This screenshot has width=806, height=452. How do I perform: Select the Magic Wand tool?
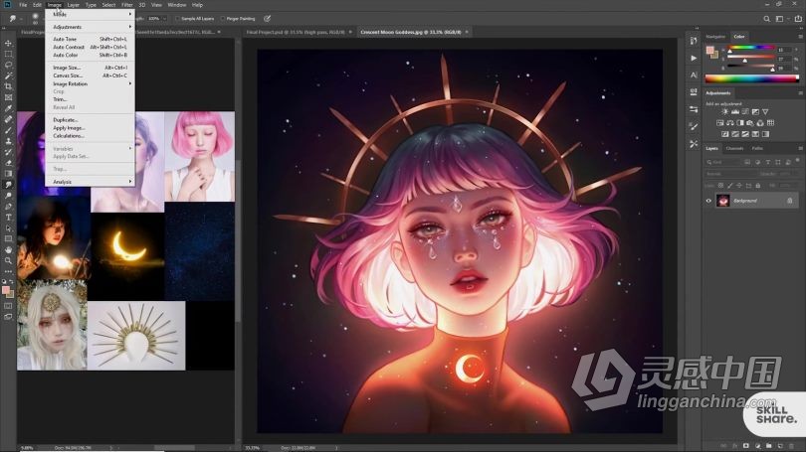(8, 75)
